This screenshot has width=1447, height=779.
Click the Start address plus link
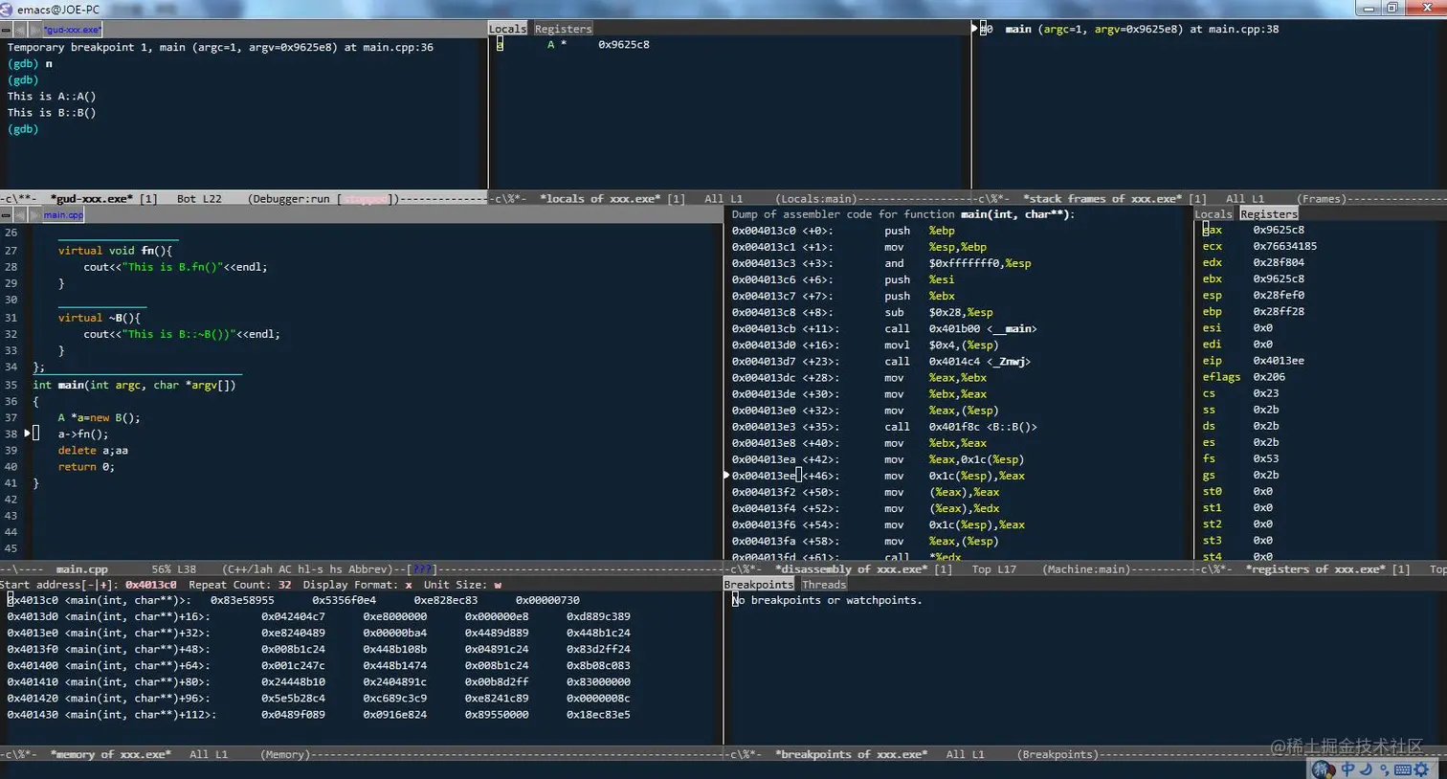(x=103, y=585)
